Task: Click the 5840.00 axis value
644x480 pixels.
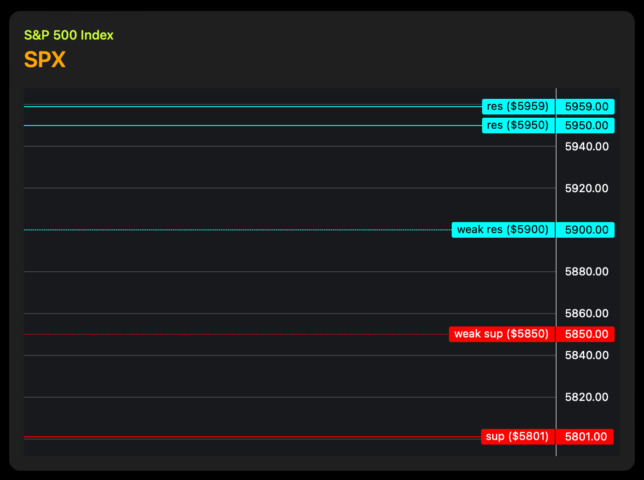Action: pyautogui.click(x=587, y=355)
